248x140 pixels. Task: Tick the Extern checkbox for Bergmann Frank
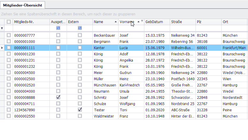click(80, 41)
